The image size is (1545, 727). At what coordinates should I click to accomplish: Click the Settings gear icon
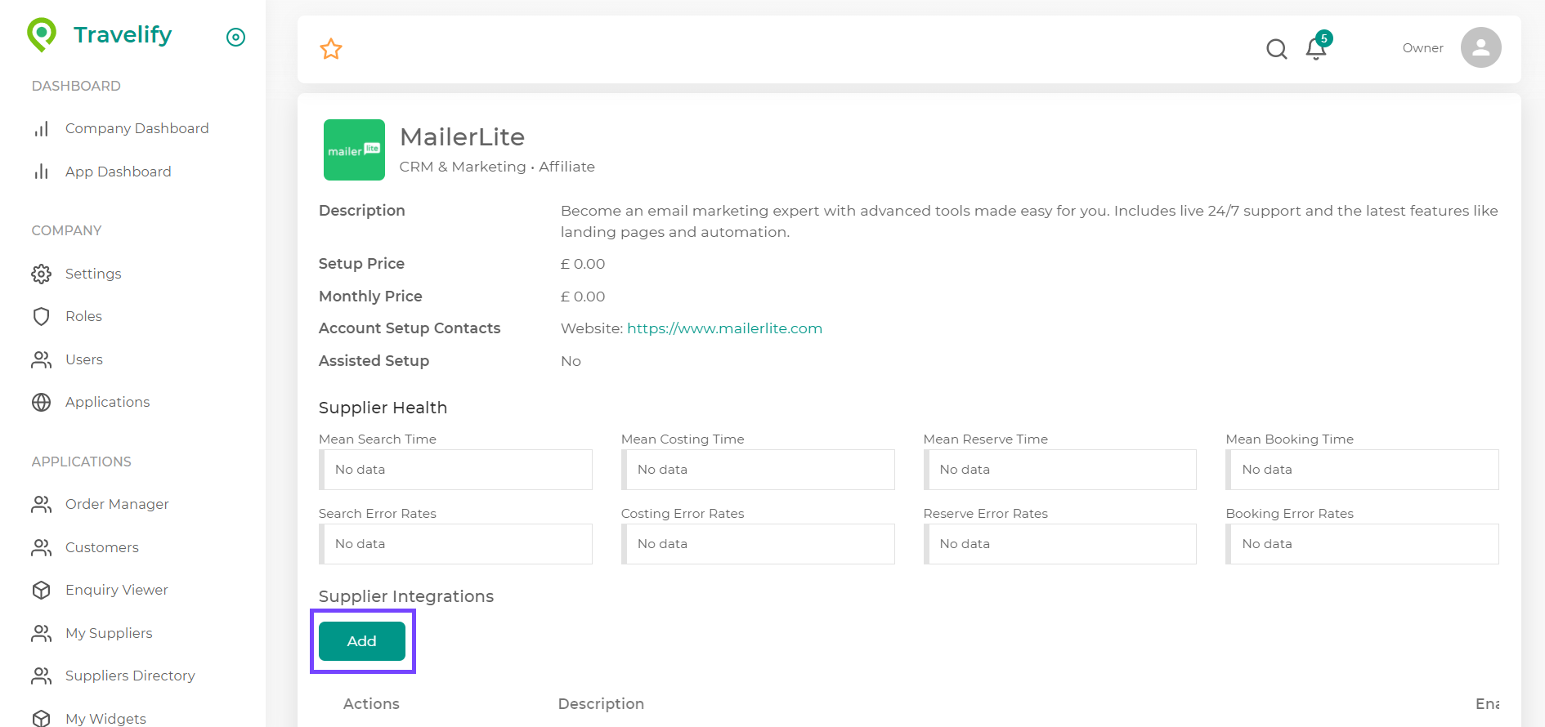coord(42,274)
